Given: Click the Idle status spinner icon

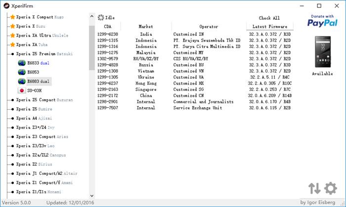Looking at the screenshot, I should click(x=101, y=18).
